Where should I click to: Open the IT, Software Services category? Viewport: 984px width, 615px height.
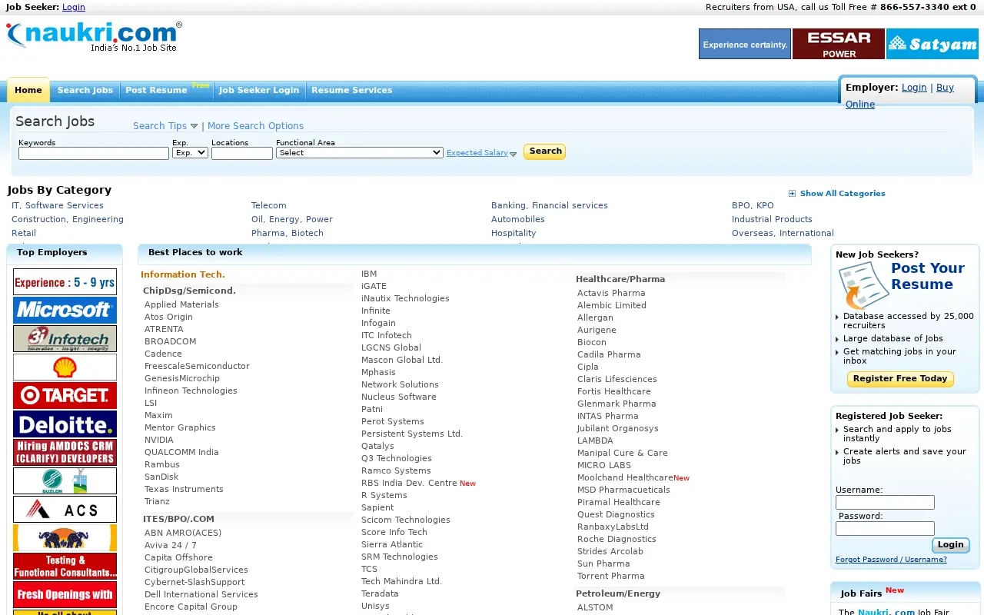[58, 205]
